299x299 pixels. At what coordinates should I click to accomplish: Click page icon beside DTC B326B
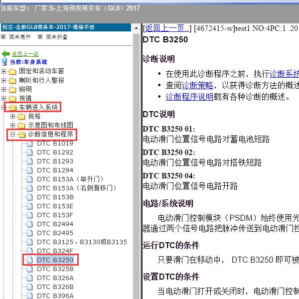29,287
